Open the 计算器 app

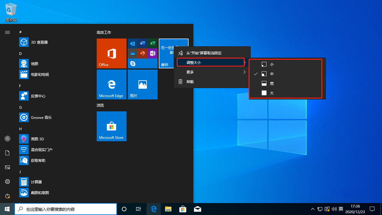(36, 182)
